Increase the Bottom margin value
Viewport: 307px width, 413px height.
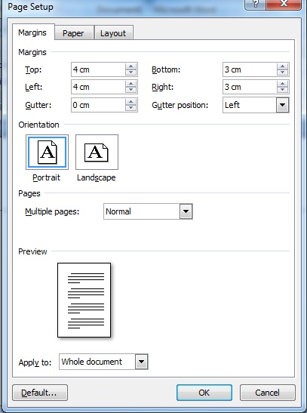(x=282, y=66)
